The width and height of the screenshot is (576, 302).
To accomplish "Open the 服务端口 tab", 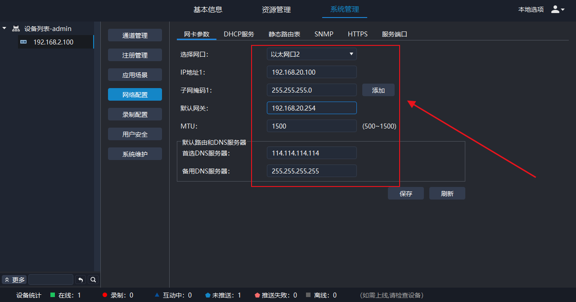I will pyautogui.click(x=395, y=34).
